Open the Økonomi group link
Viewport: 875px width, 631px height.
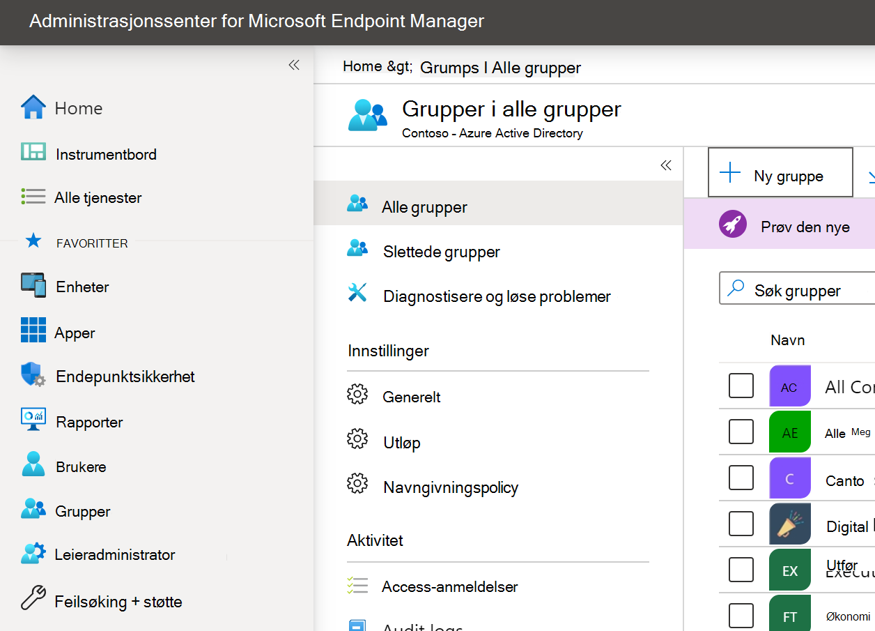848,616
